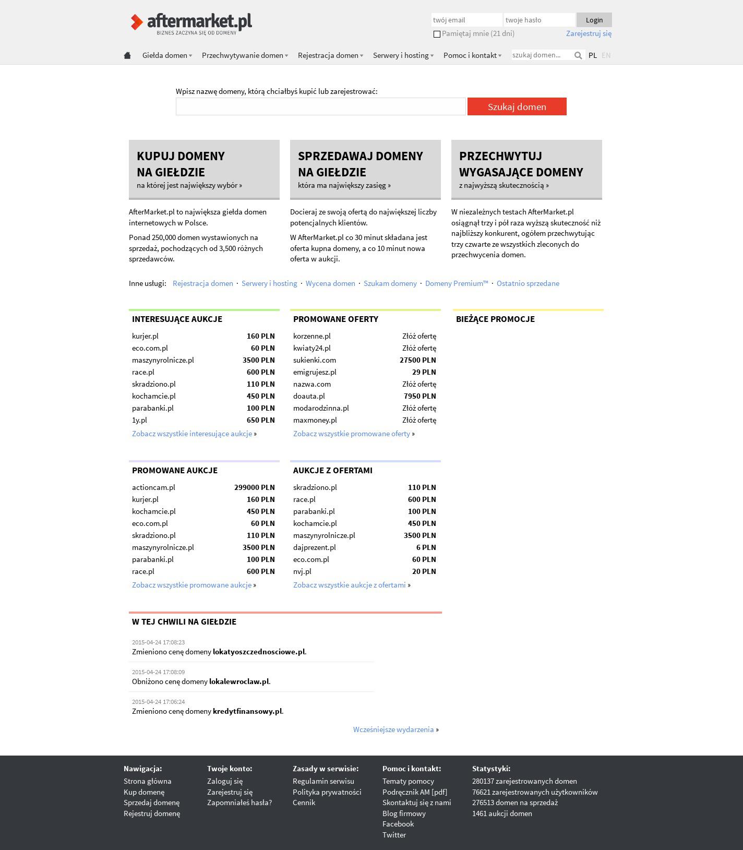Toggle the 'Pamiętaj mnie' checkbox
This screenshot has width=743, height=850.
pyautogui.click(x=437, y=34)
